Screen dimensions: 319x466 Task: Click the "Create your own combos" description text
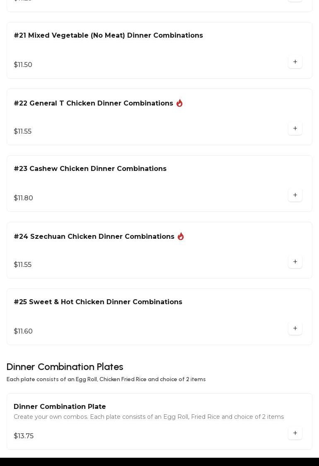(148, 417)
